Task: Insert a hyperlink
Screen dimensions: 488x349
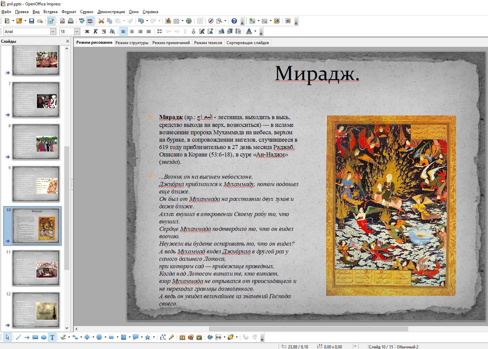Action: (x=189, y=21)
